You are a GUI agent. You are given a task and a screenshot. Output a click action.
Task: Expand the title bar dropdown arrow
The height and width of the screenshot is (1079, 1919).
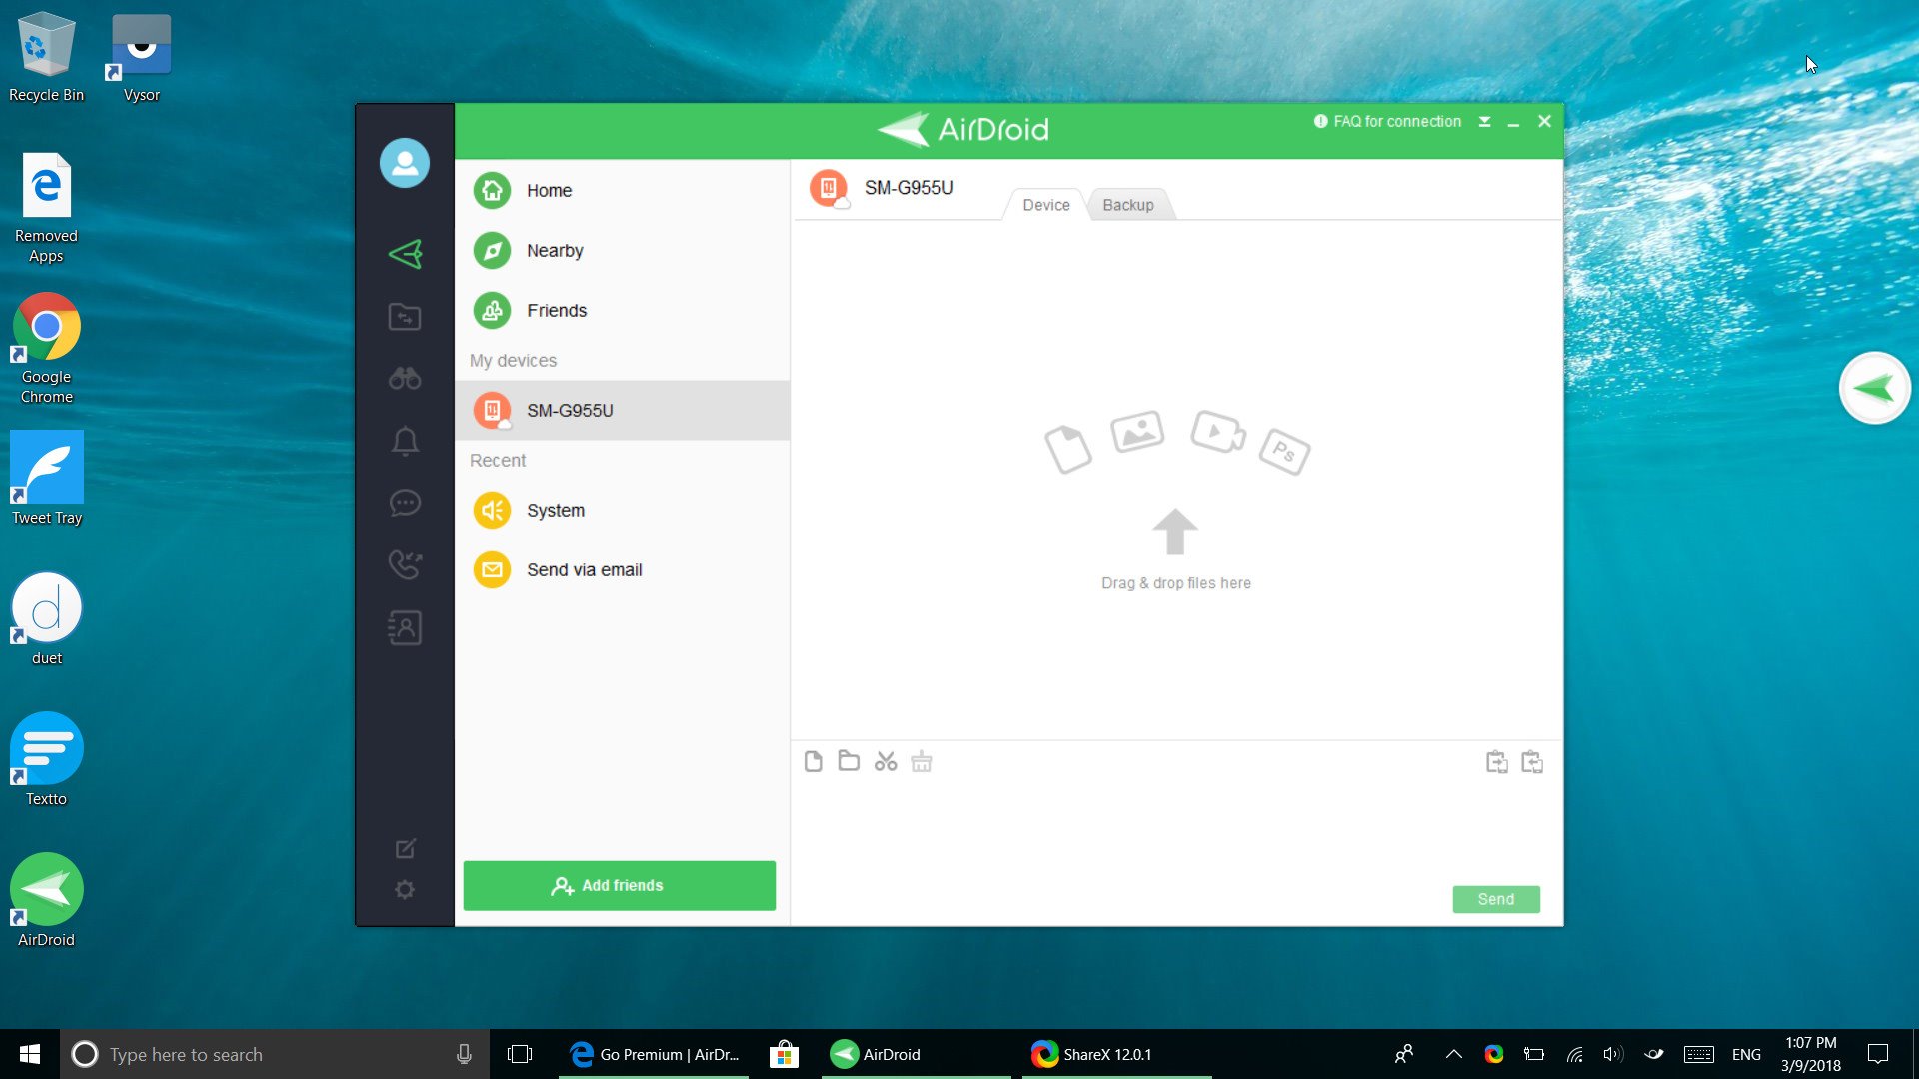(1484, 122)
